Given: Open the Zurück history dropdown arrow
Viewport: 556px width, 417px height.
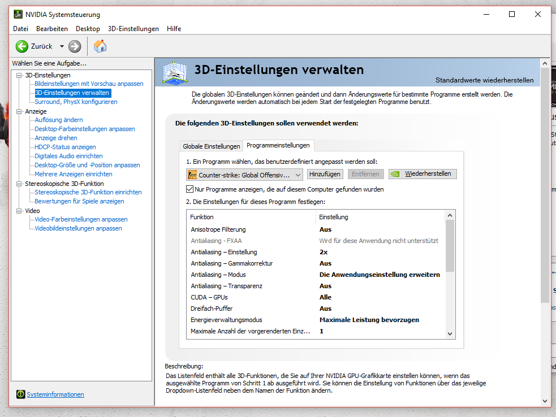Looking at the screenshot, I should [x=62, y=46].
